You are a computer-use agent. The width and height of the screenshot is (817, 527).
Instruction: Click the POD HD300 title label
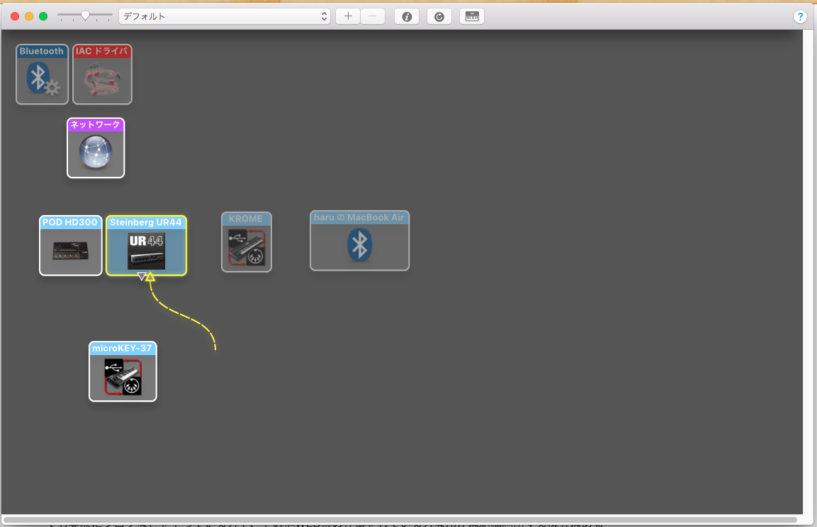(x=70, y=222)
